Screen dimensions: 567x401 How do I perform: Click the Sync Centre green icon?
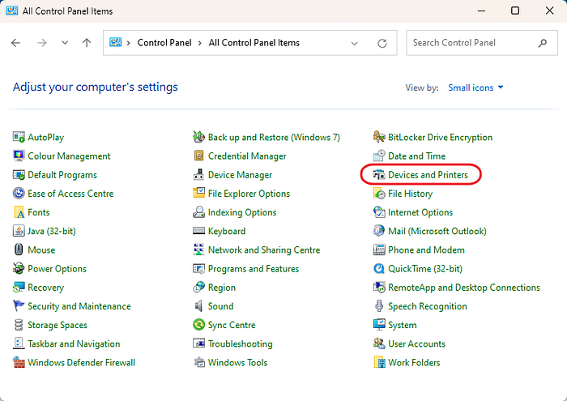(199, 325)
